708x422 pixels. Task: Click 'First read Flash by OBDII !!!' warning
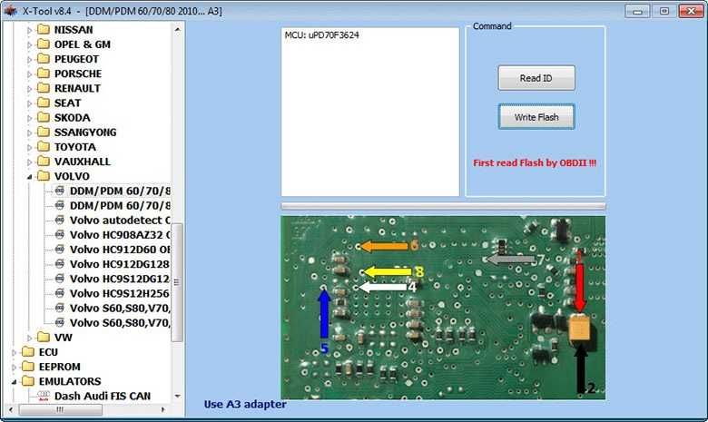click(535, 163)
